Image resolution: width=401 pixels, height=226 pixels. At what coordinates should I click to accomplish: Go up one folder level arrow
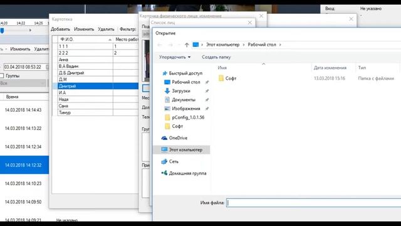(187, 45)
